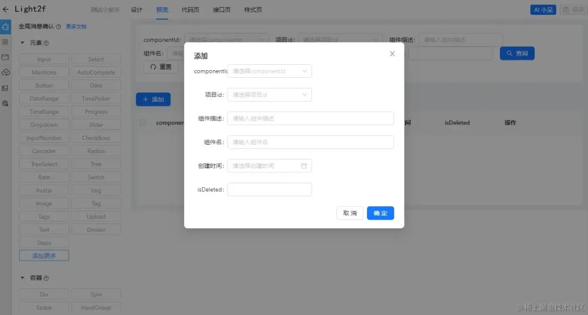
Task: Click the isDeleted input field
Action: click(x=269, y=189)
